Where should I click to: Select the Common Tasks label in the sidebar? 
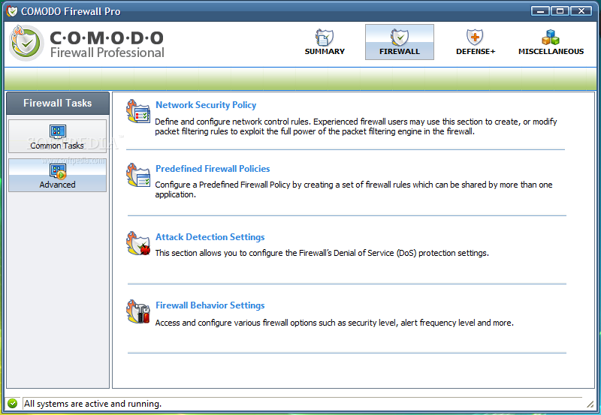click(57, 146)
